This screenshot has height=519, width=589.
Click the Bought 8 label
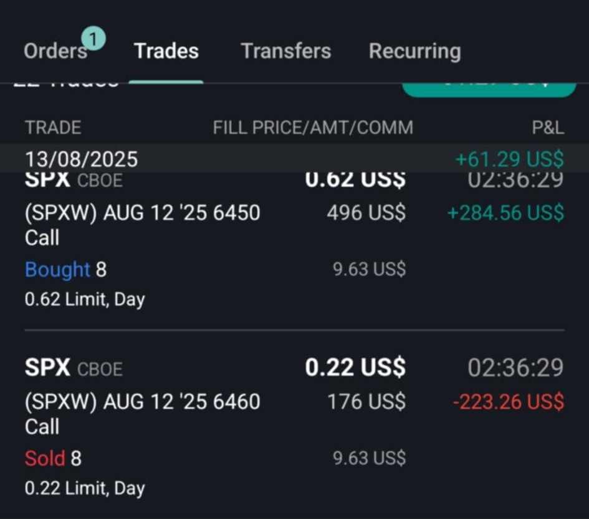tap(65, 269)
